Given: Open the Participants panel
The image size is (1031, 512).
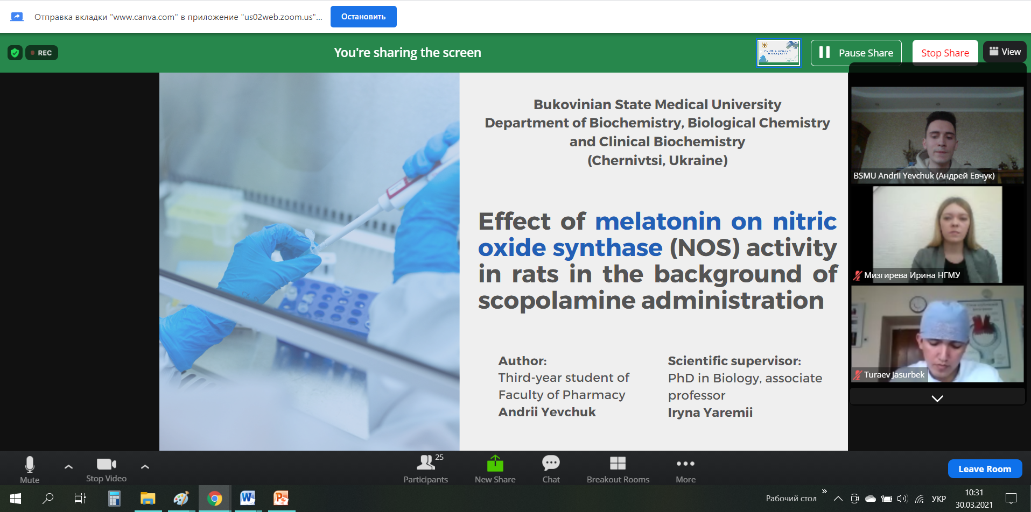Looking at the screenshot, I should pos(426,470).
